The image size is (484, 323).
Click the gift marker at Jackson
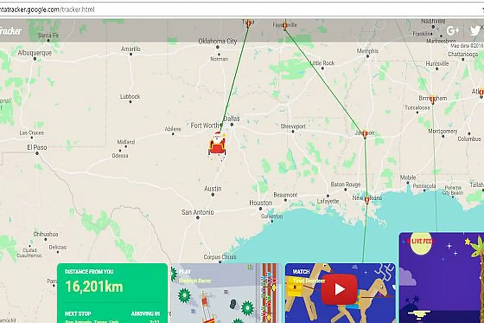(x=365, y=134)
